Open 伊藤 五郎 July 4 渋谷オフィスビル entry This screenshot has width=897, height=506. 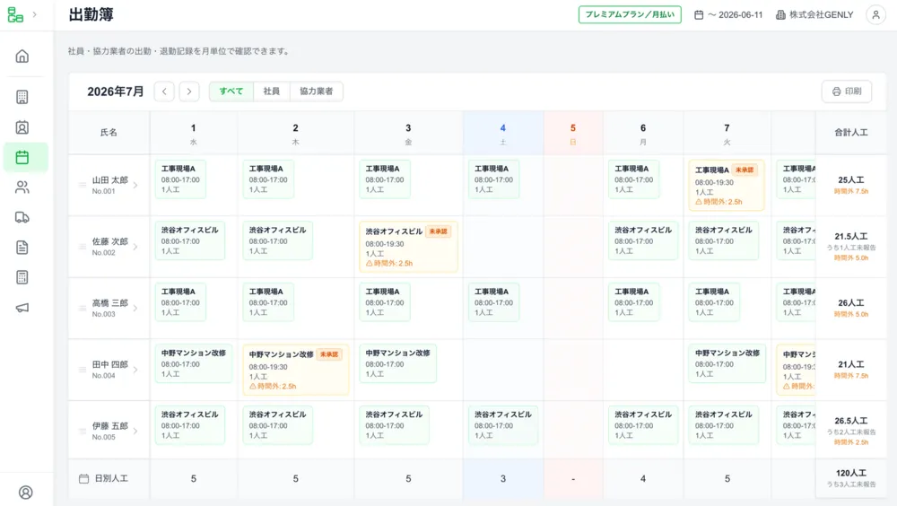point(503,425)
